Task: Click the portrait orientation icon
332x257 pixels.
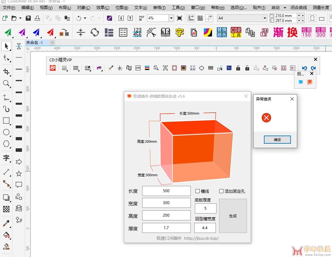Action: click(312, 18)
